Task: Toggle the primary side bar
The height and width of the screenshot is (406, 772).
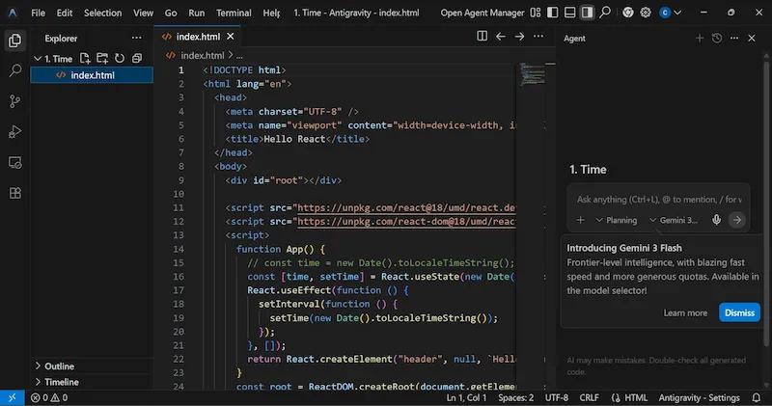Action: point(552,13)
